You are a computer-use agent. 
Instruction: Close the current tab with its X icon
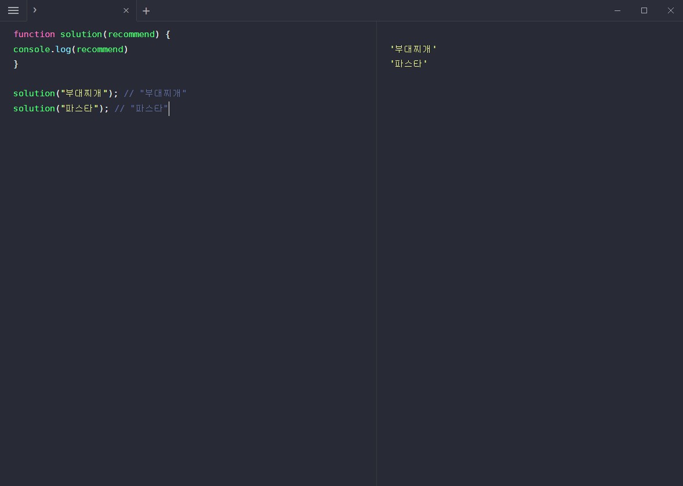[x=126, y=10]
